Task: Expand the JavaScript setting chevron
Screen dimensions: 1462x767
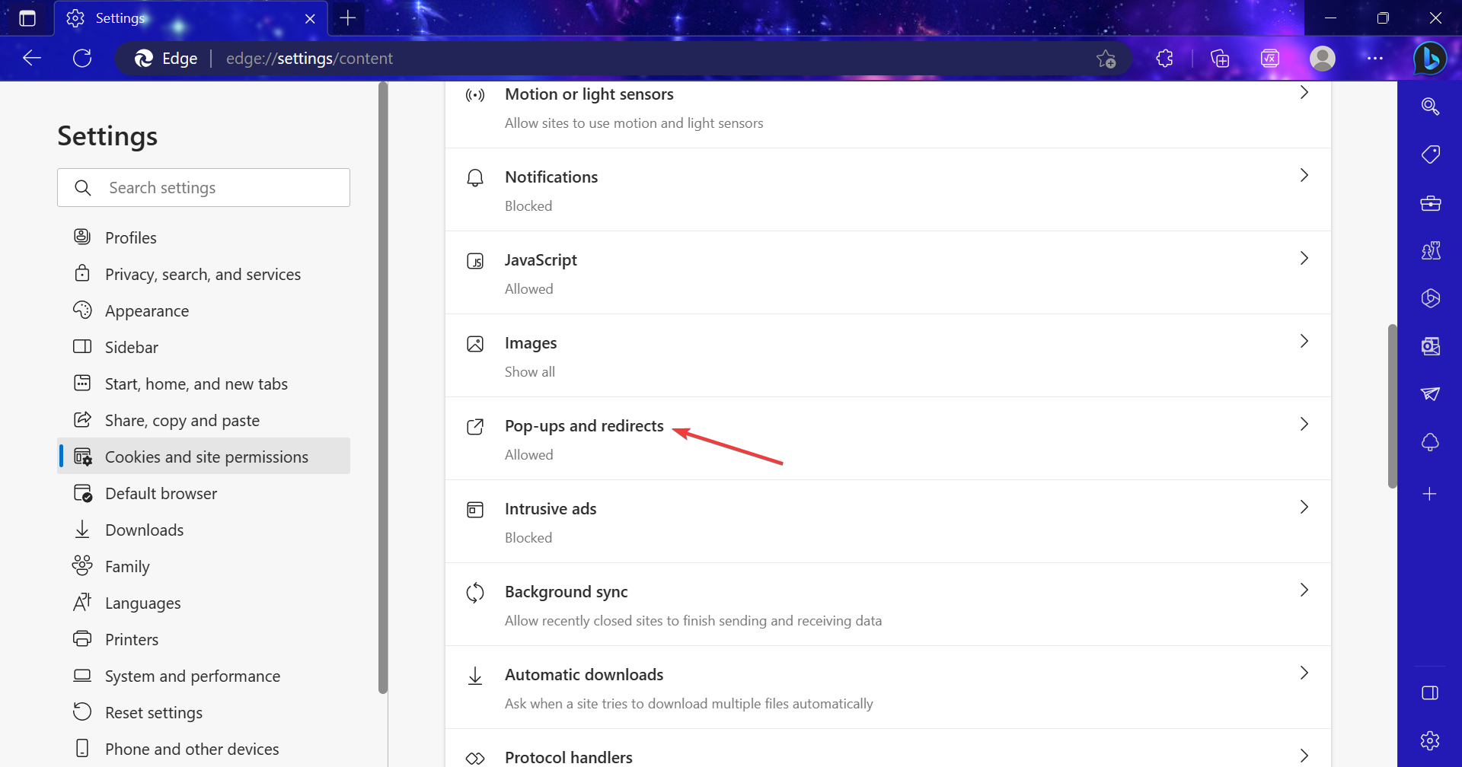Action: tap(1304, 258)
